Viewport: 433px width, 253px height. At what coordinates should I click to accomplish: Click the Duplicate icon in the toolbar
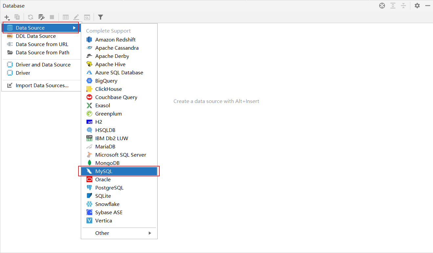[x=17, y=17]
